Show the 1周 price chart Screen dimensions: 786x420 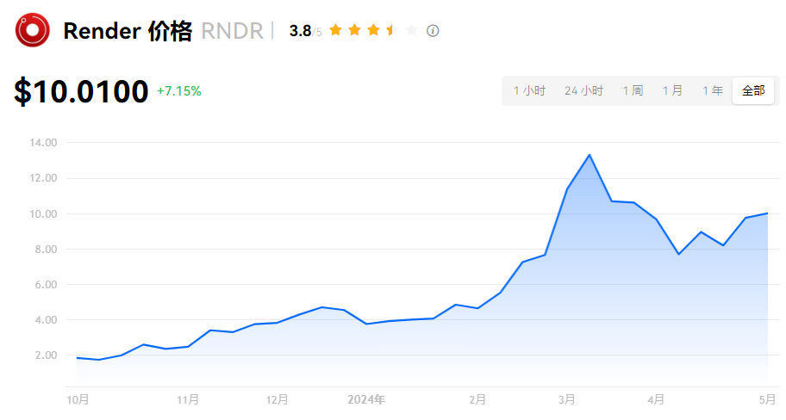tap(633, 91)
